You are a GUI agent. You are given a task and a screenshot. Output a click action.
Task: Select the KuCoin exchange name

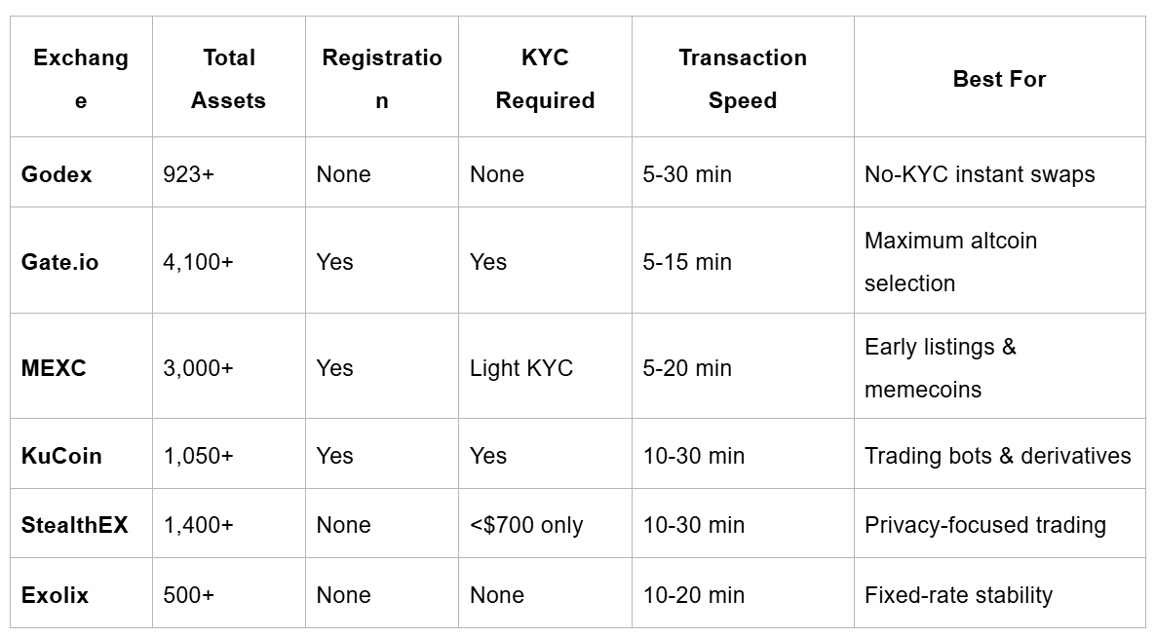tap(61, 456)
